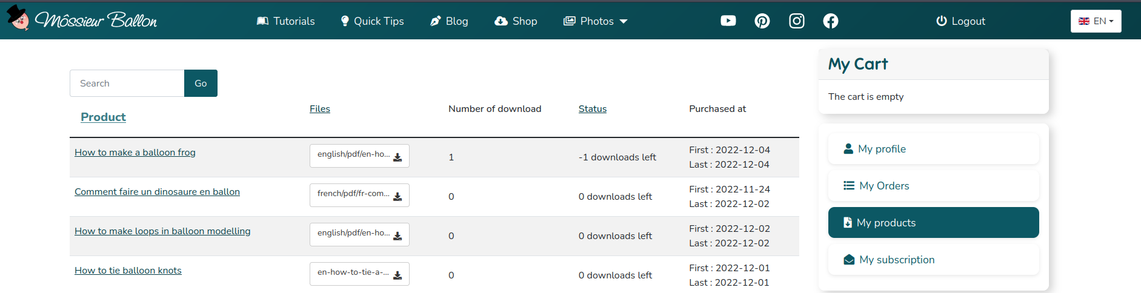Viewport: 1141px width, 293px height.
Task: Focus the Search input field
Action: tap(127, 84)
